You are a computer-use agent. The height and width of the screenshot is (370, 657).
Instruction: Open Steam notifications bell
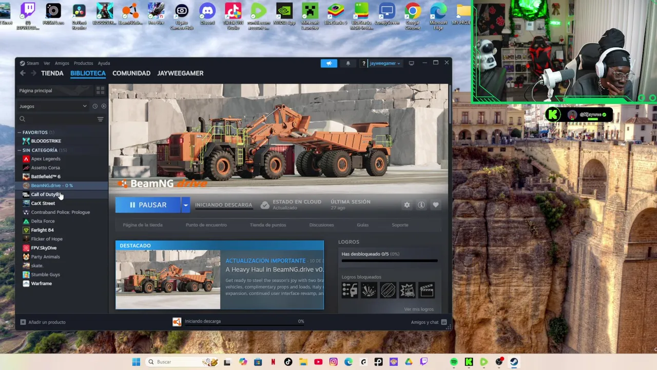pos(348,63)
